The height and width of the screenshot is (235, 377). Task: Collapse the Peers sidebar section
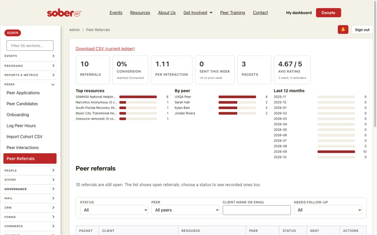pos(30,84)
